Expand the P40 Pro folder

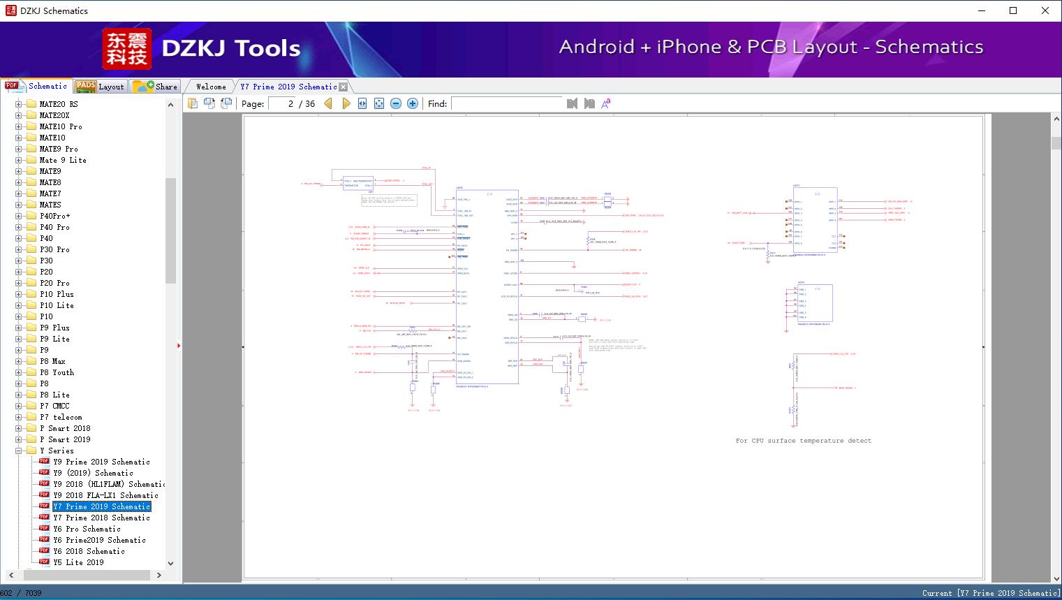point(19,227)
